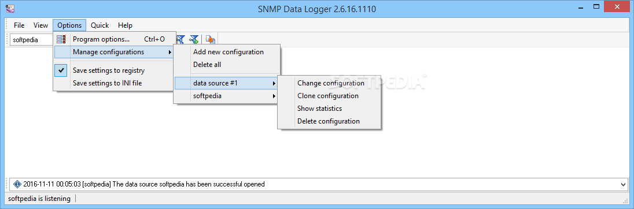Viewport: 634px width, 209px height.
Task: Maximize the SNMP Data Logger window
Action: [x=596, y=6]
